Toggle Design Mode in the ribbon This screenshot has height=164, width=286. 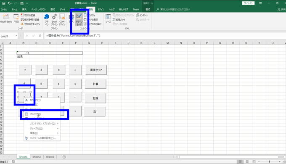[79, 19]
